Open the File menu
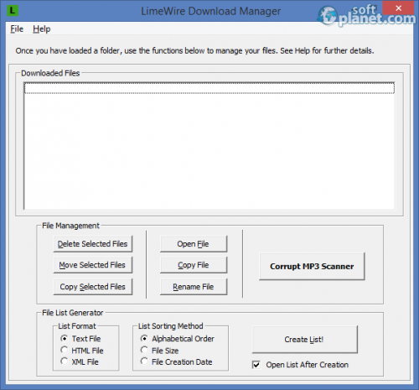 [17, 29]
